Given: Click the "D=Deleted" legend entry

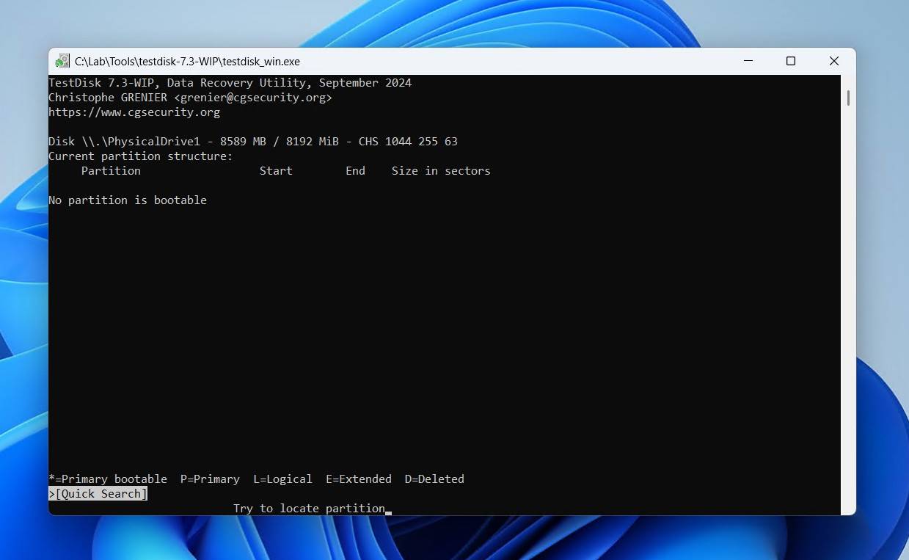Looking at the screenshot, I should click(434, 479).
